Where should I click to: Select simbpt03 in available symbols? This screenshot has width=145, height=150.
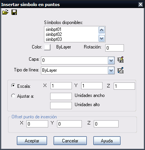(x=54, y=39)
